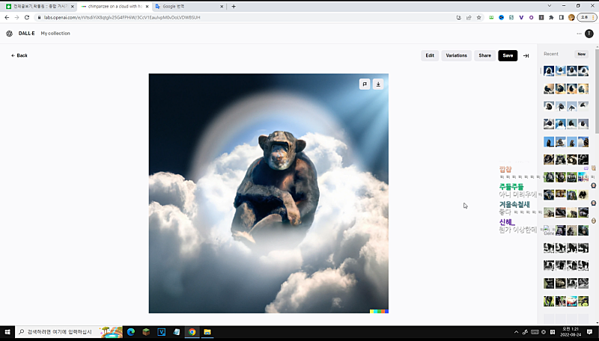
Task: Click the Share button
Action: [x=485, y=55]
